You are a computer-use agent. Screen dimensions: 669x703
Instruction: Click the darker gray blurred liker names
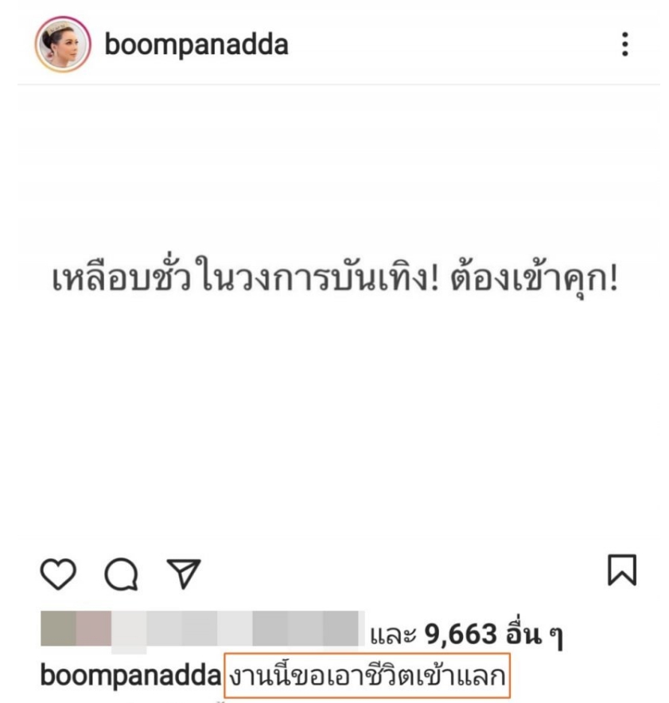[x=305, y=628]
